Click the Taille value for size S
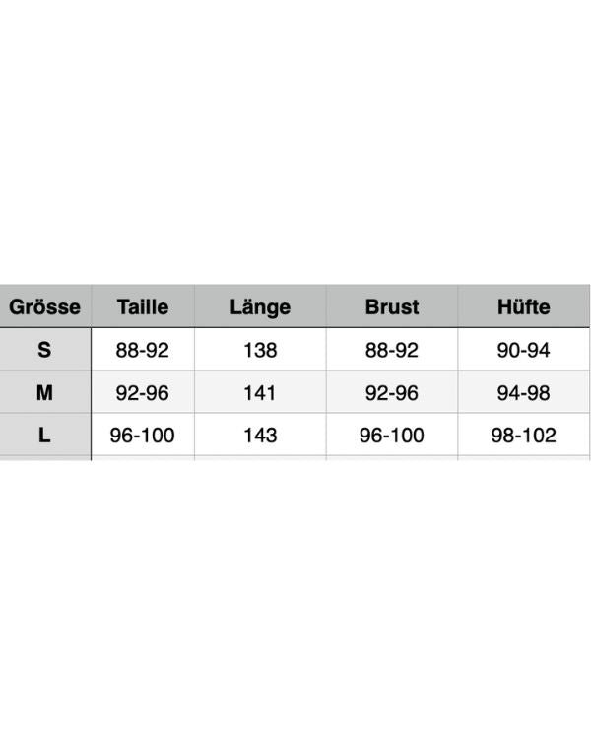 tap(143, 350)
